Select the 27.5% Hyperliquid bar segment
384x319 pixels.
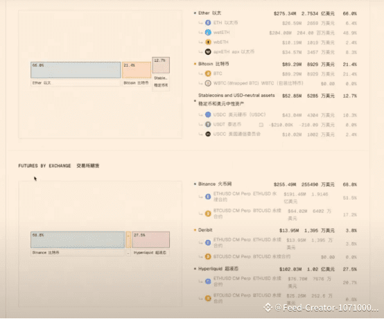150,240
